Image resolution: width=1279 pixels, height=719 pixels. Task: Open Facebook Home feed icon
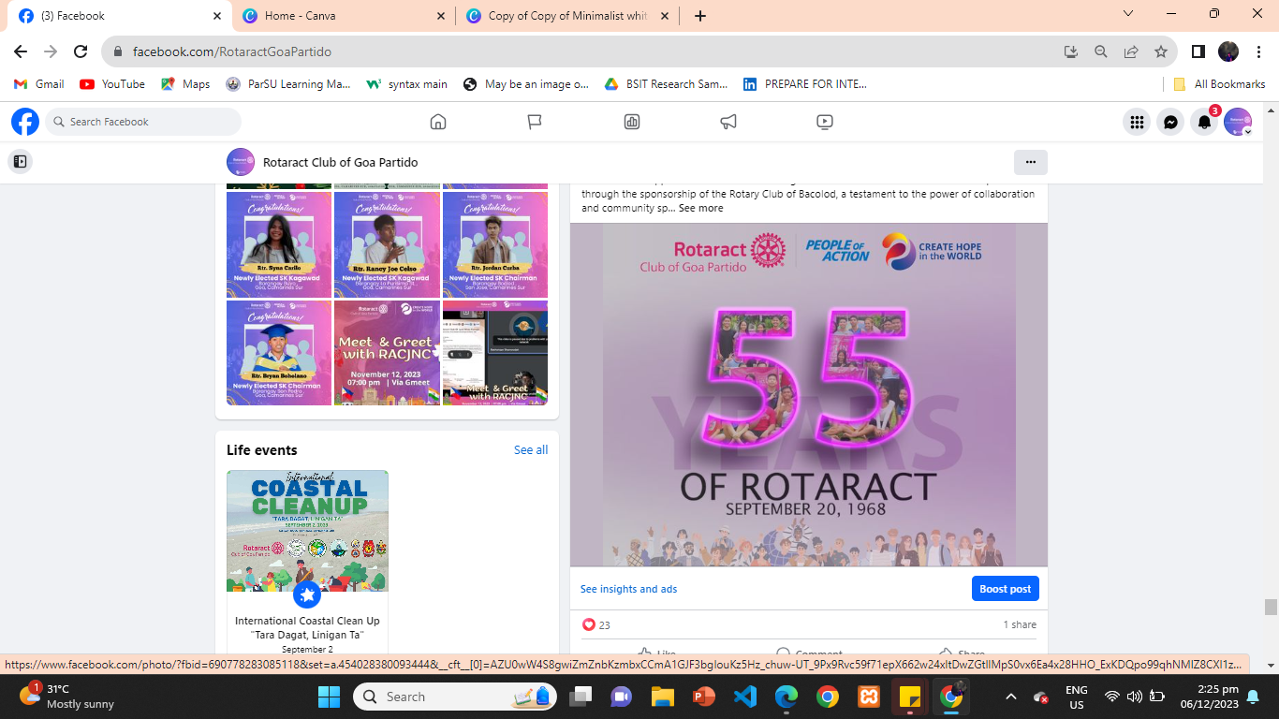pos(437,122)
